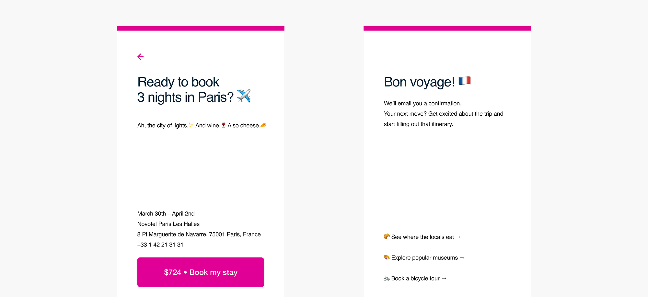
Task: Click the Novotel Paris Les Halles hotel name
Action: [168, 224]
